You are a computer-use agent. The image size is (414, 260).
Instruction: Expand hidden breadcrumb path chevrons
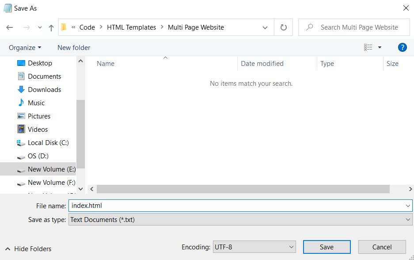click(73, 27)
